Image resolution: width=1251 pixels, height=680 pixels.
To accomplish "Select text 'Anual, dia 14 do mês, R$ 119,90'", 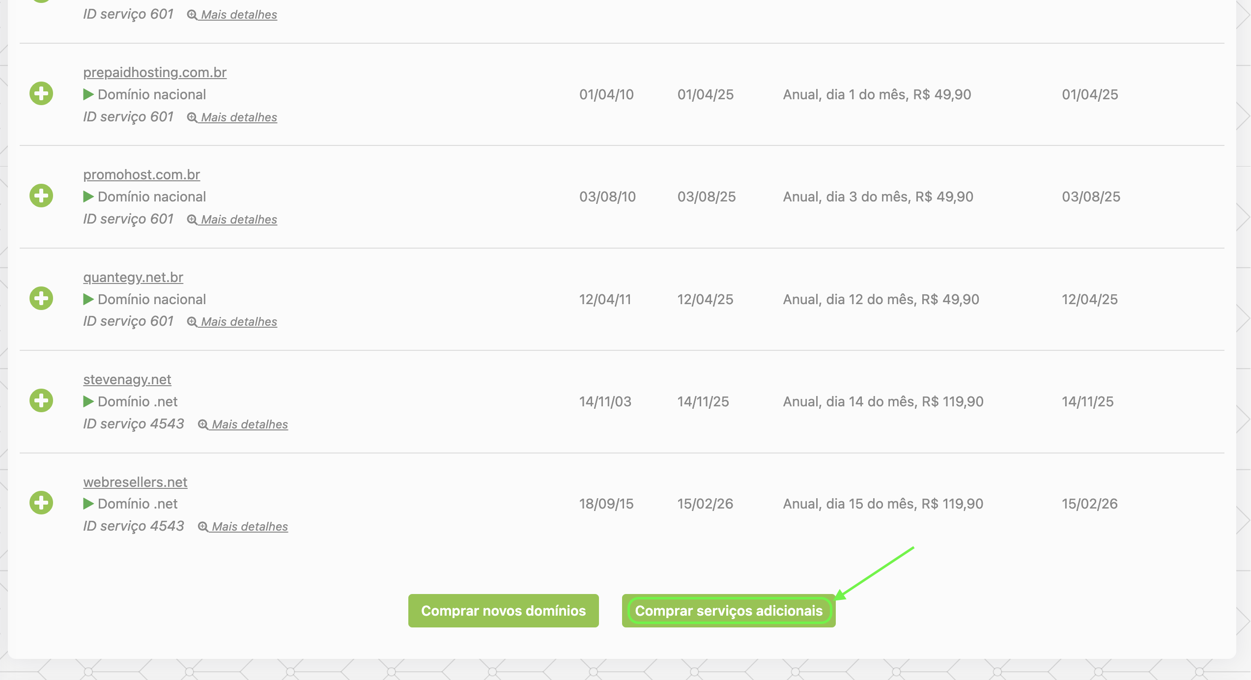I will coord(883,401).
